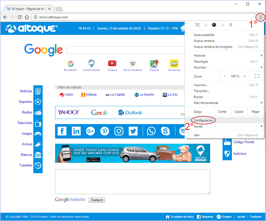Viewport: 266px width, 221px height.
Task: Click the Radios sidebar icon
Action: point(38,112)
